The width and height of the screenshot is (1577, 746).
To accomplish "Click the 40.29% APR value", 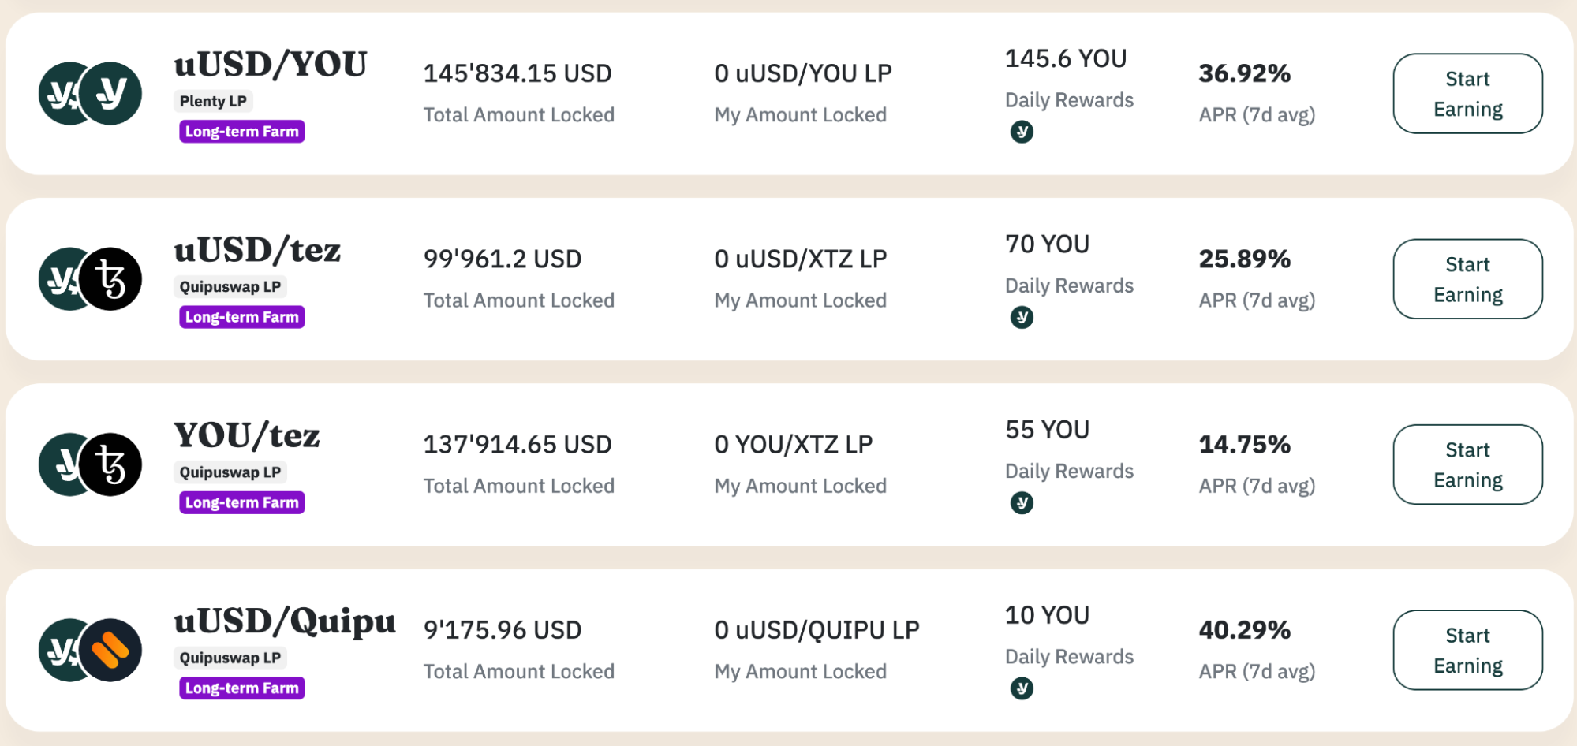I will point(1244,629).
